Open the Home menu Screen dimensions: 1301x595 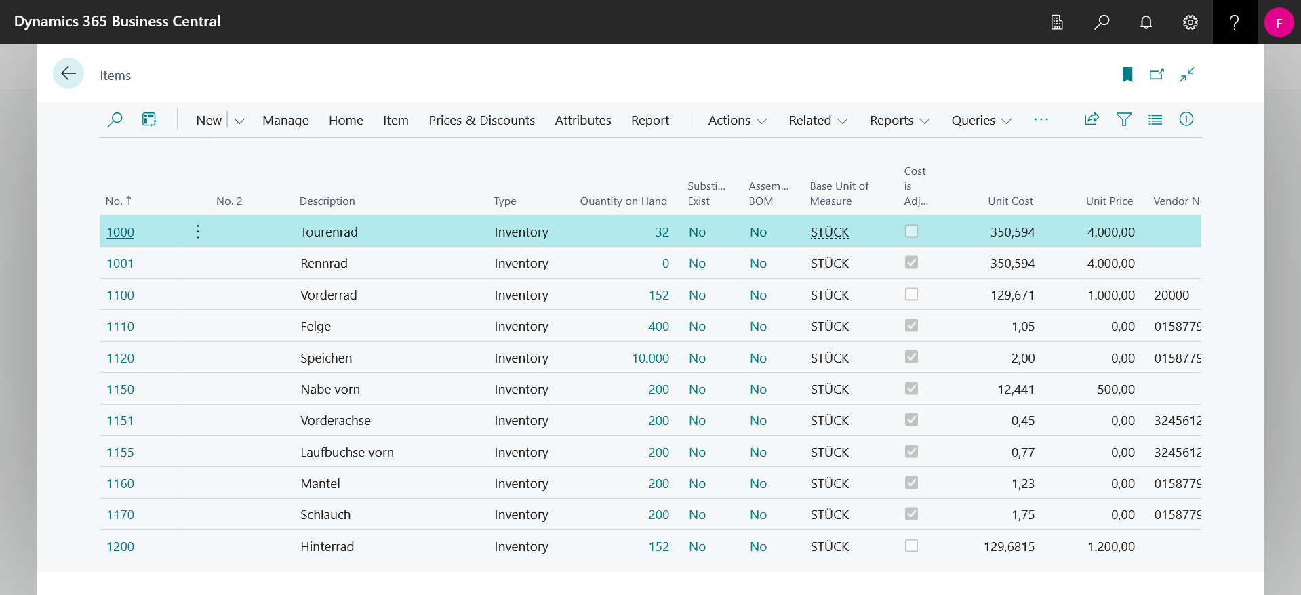(346, 121)
